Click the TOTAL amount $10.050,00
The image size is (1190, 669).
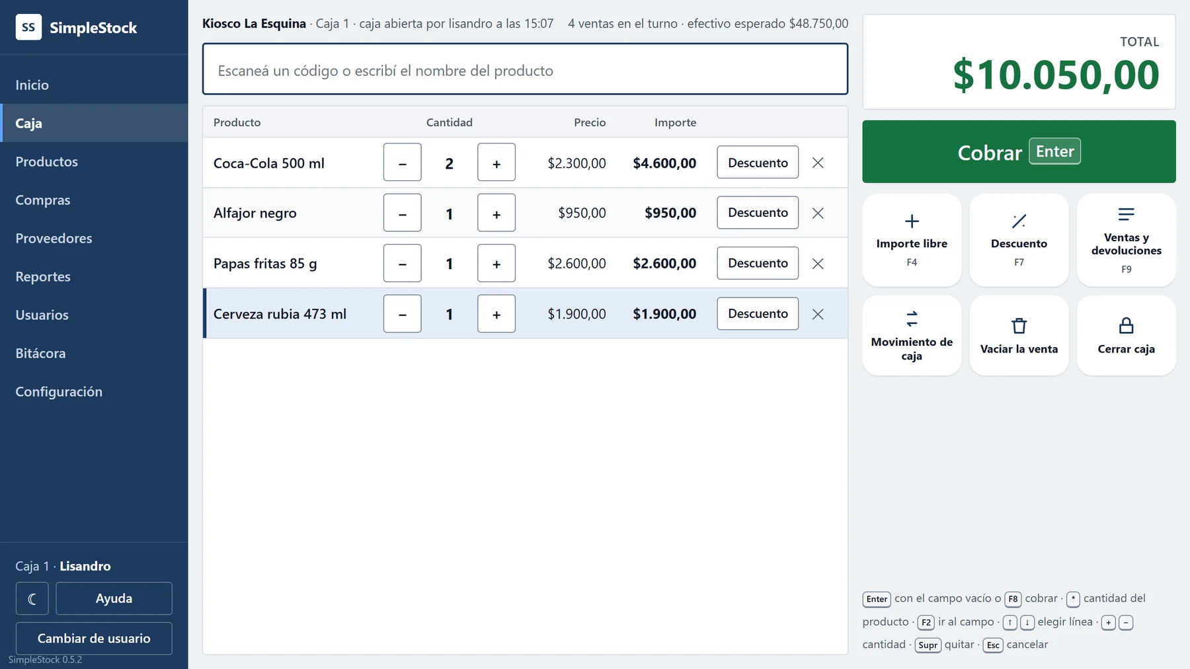pyautogui.click(x=1056, y=75)
